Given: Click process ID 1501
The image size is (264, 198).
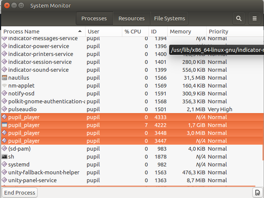Looking at the screenshot, I should 160,109.
